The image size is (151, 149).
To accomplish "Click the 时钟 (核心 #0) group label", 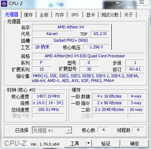I will 21,90.
